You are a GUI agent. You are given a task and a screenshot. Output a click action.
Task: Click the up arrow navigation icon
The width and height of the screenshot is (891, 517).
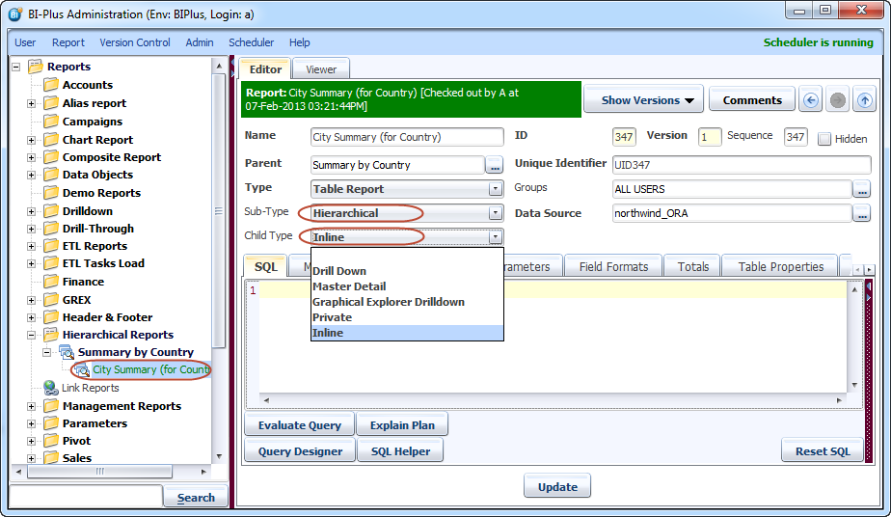click(x=865, y=100)
